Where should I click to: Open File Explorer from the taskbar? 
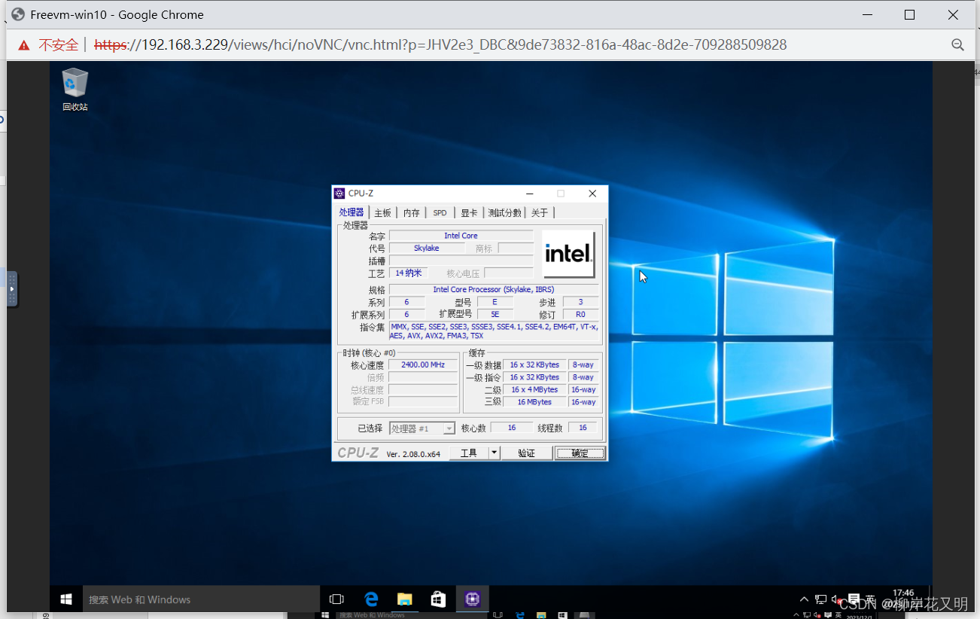point(405,599)
